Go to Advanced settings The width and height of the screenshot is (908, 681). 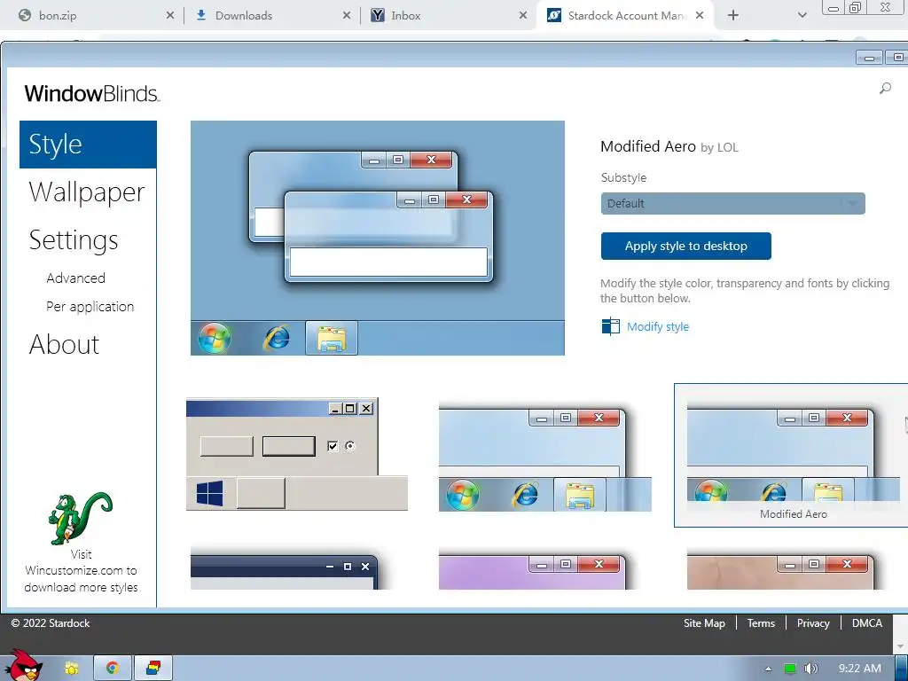[76, 278]
